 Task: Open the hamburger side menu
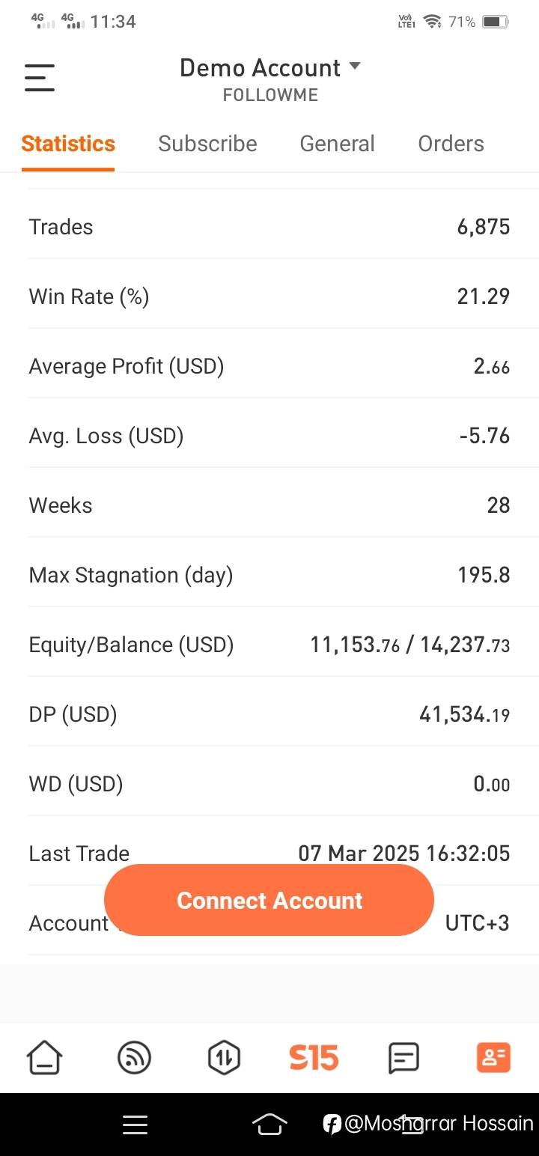(x=40, y=77)
